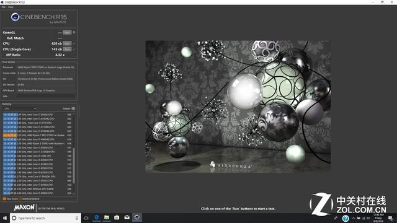This screenshot has height=223, width=397.
Task: Run the CPU multi-core benchmark
Action: [x=67, y=43]
